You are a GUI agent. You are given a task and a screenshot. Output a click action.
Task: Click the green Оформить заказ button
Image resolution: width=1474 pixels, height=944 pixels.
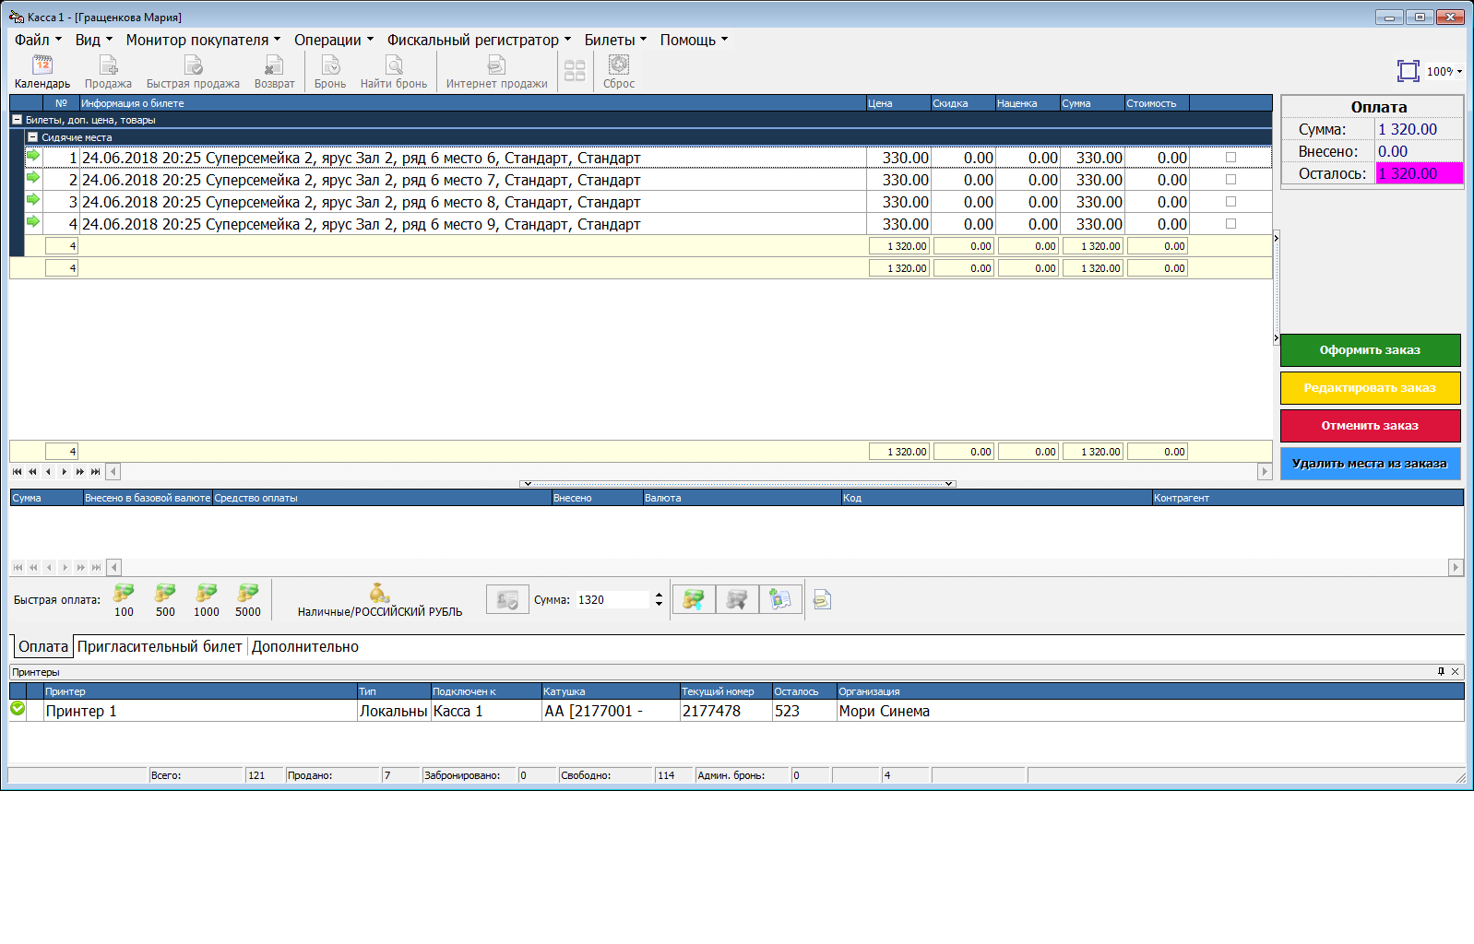click(1370, 350)
